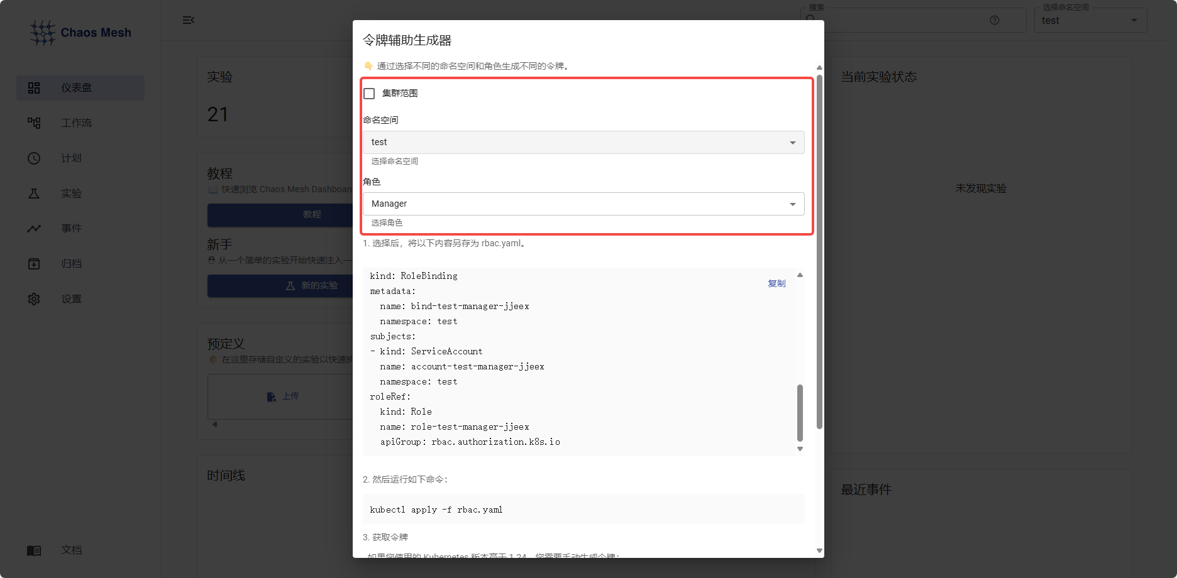Click the 事件 timeline icon
Screen dimensions: 1177x578
(x=34, y=229)
